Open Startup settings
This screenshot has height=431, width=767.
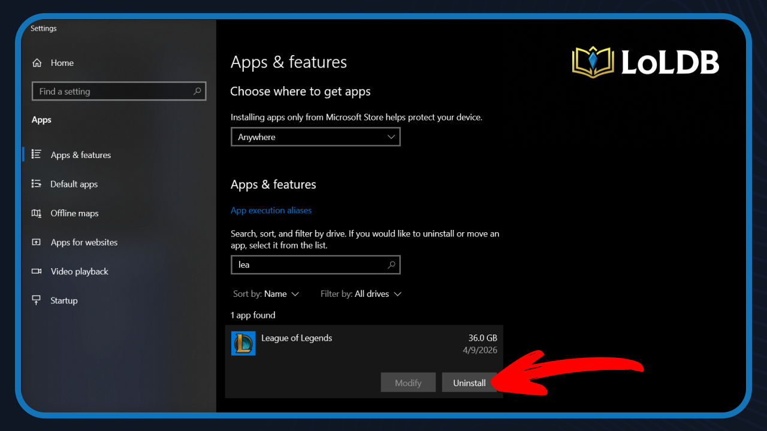coord(65,300)
